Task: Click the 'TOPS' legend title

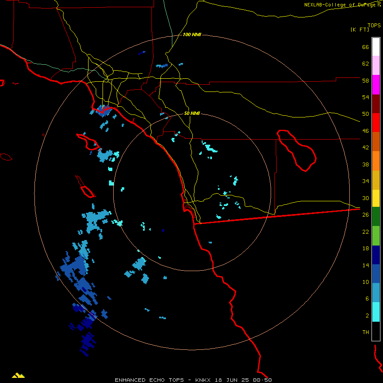Action: coord(374,26)
